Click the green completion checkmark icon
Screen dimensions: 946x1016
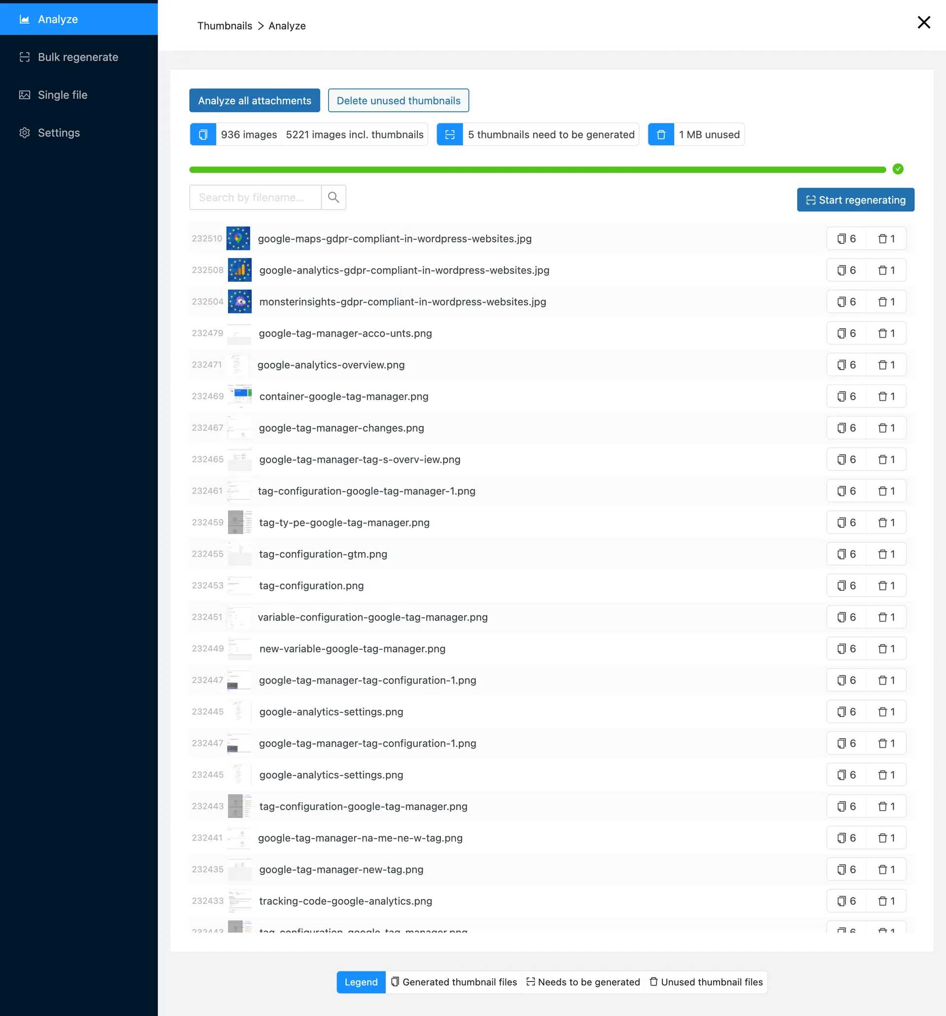click(x=897, y=169)
